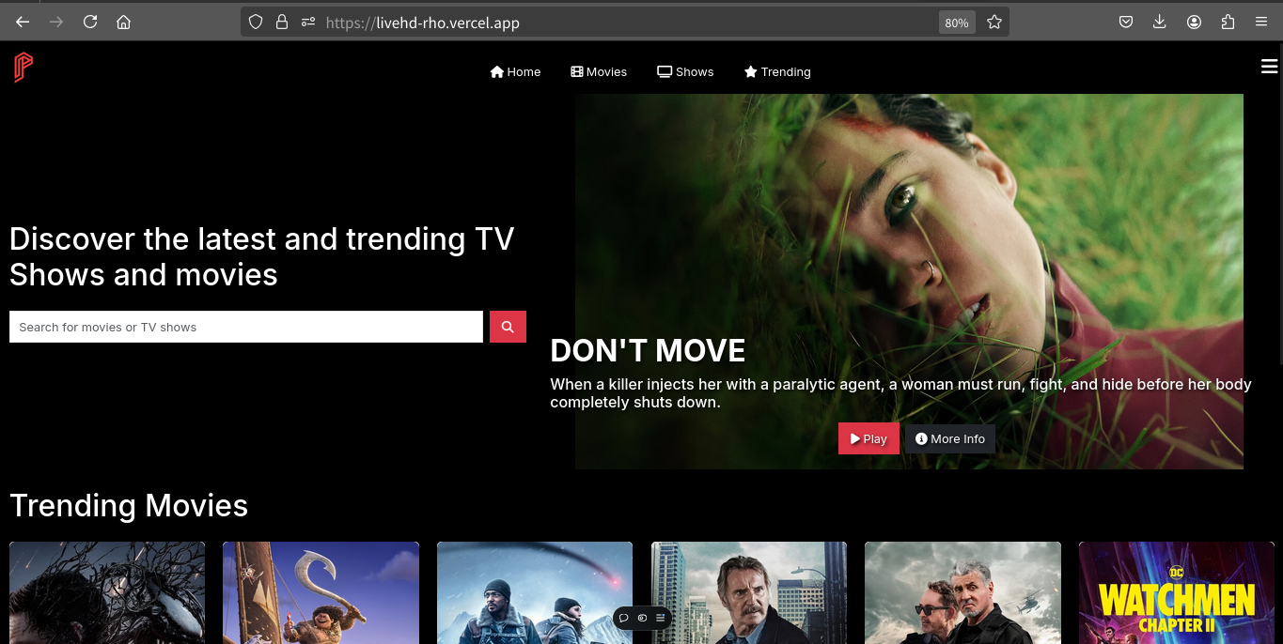Click the Trending Movies heading
Image resolution: width=1283 pixels, height=644 pixels.
pyautogui.click(x=129, y=506)
